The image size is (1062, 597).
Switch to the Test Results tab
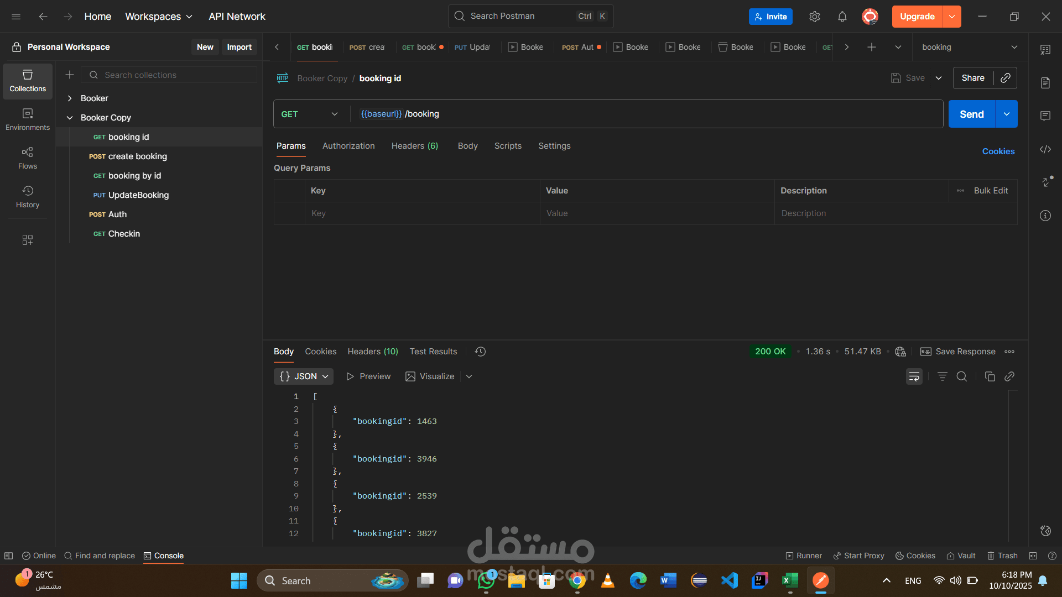coord(433,352)
